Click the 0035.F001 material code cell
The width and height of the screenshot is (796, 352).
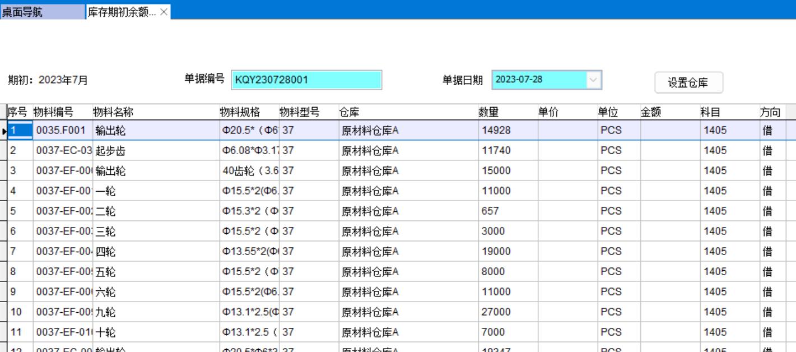click(x=63, y=131)
